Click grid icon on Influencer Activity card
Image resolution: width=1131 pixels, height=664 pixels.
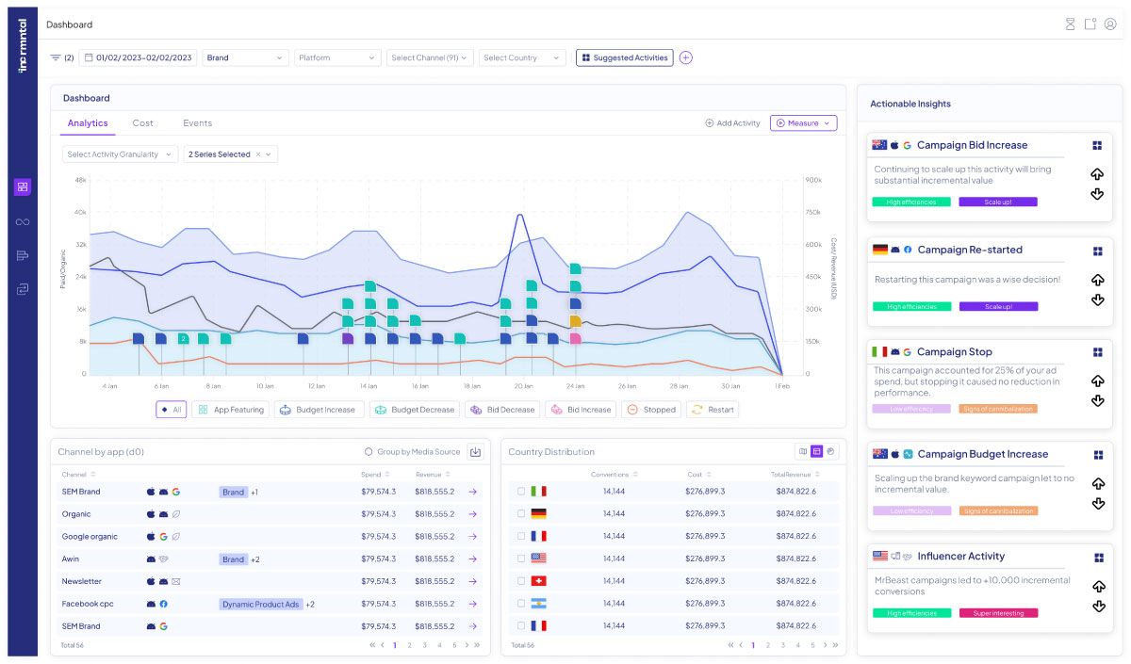(x=1098, y=558)
